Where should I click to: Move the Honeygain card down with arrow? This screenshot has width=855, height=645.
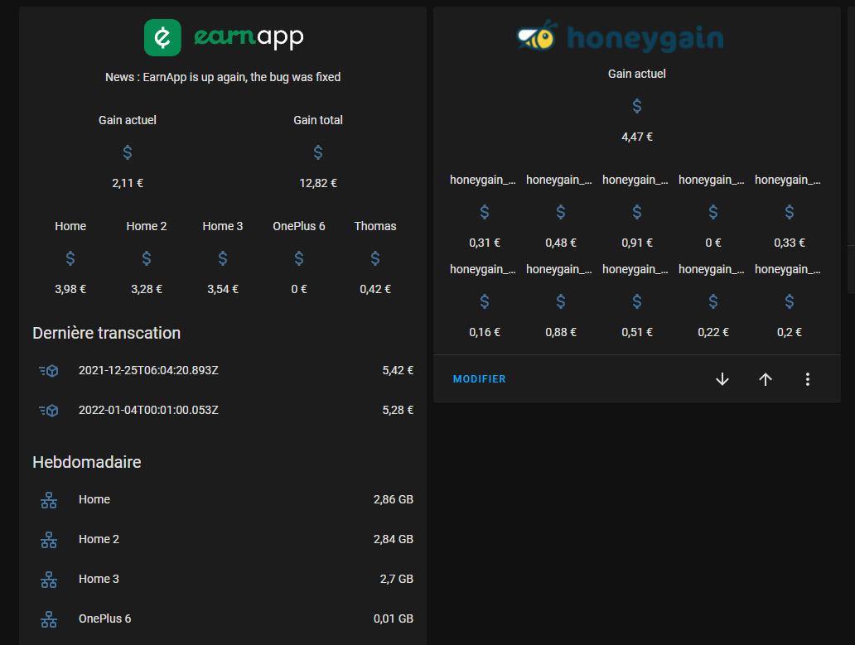coord(722,379)
